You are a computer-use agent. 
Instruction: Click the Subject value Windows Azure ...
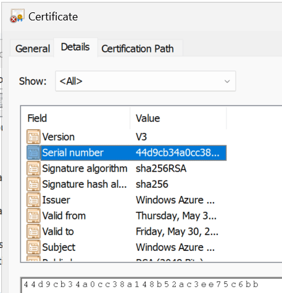pyautogui.click(x=175, y=247)
